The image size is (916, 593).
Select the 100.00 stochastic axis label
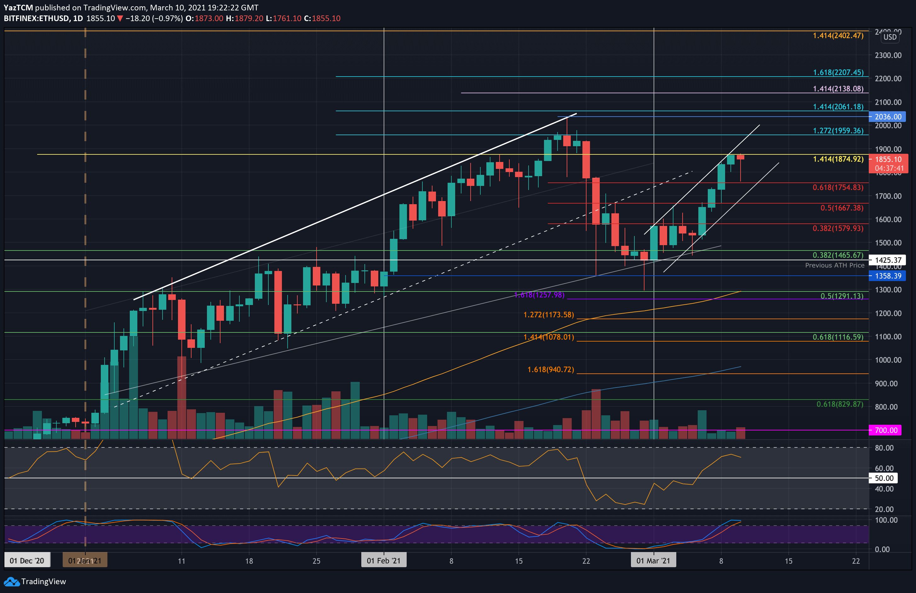point(886,520)
